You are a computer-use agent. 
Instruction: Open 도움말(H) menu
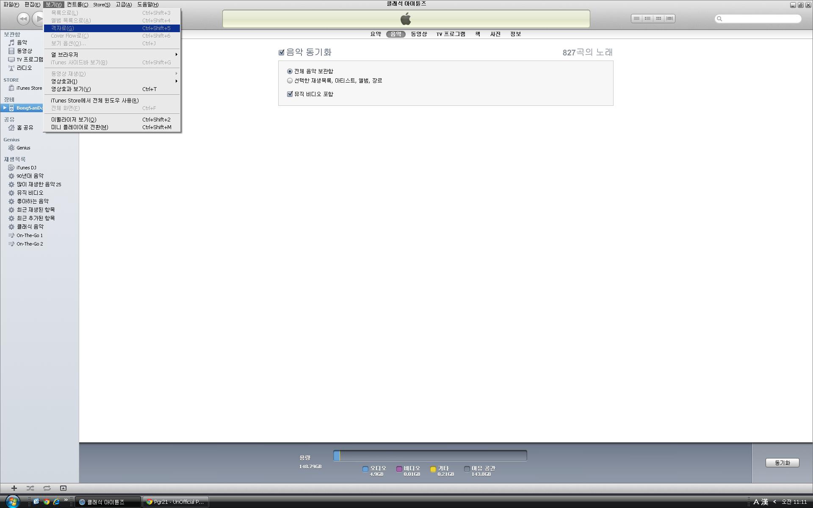click(x=148, y=5)
